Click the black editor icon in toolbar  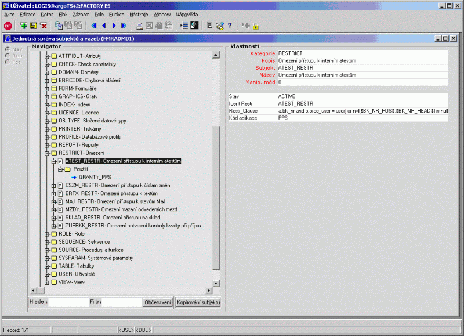pyautogui.click(x=194, y=26)
